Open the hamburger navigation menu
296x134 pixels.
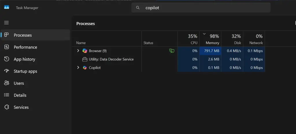click(x=6, y=23)
